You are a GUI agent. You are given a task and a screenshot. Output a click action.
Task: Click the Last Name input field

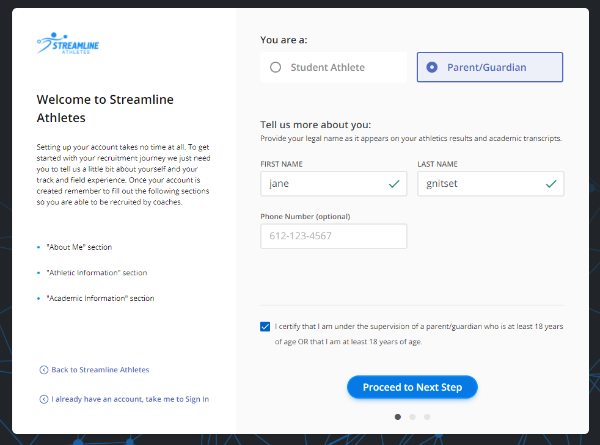coord(491,184)
